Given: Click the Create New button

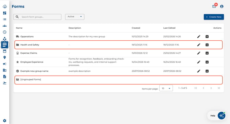Looking at the screenshot, I should 214,17.
